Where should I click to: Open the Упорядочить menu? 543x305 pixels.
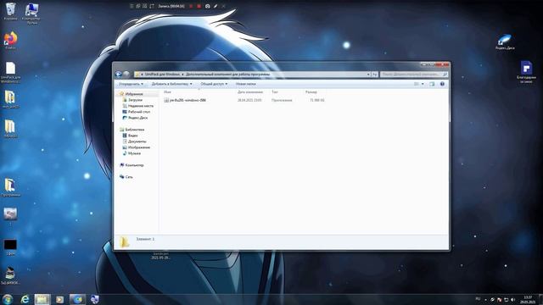pos(131,84)
